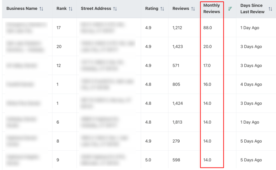Select 5 Days Ago in rank 9 row
Image resolution: width=276 pixels, height=170 pixels.
tap(251, 160)
